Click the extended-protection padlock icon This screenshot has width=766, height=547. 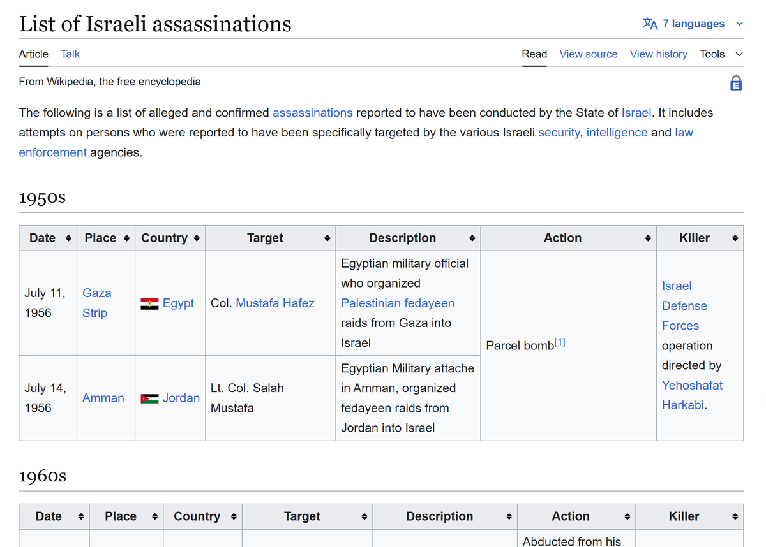click(x=736, y=83)
